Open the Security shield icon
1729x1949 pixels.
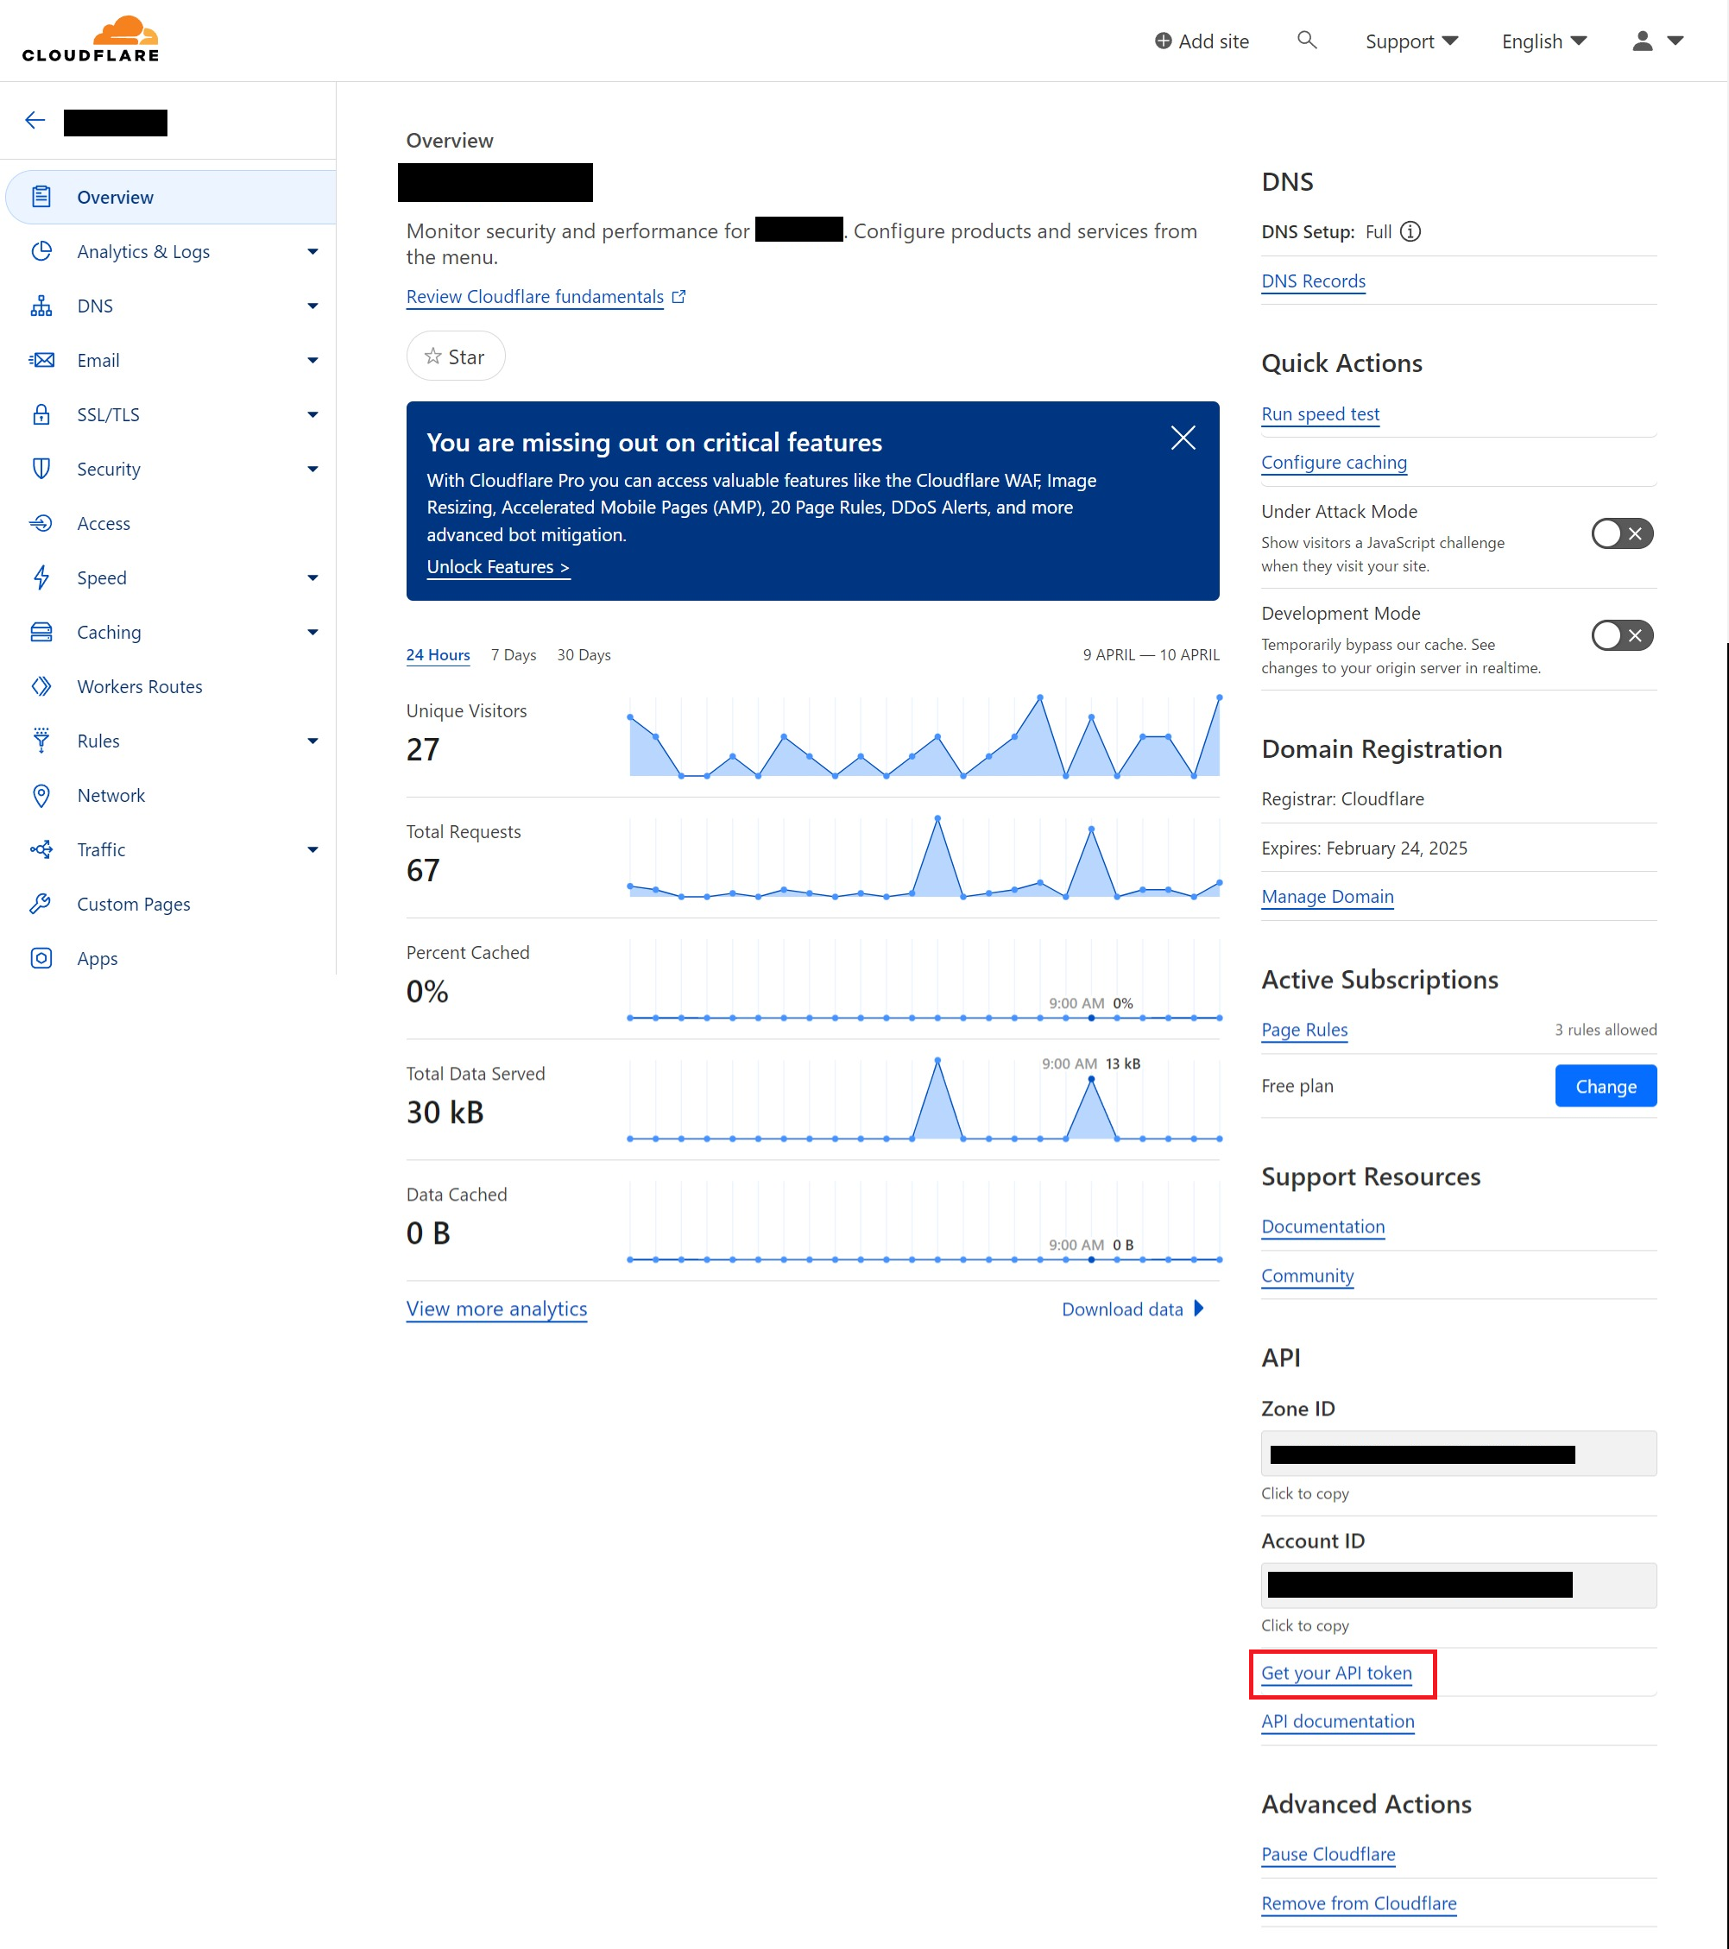(41, 468)
